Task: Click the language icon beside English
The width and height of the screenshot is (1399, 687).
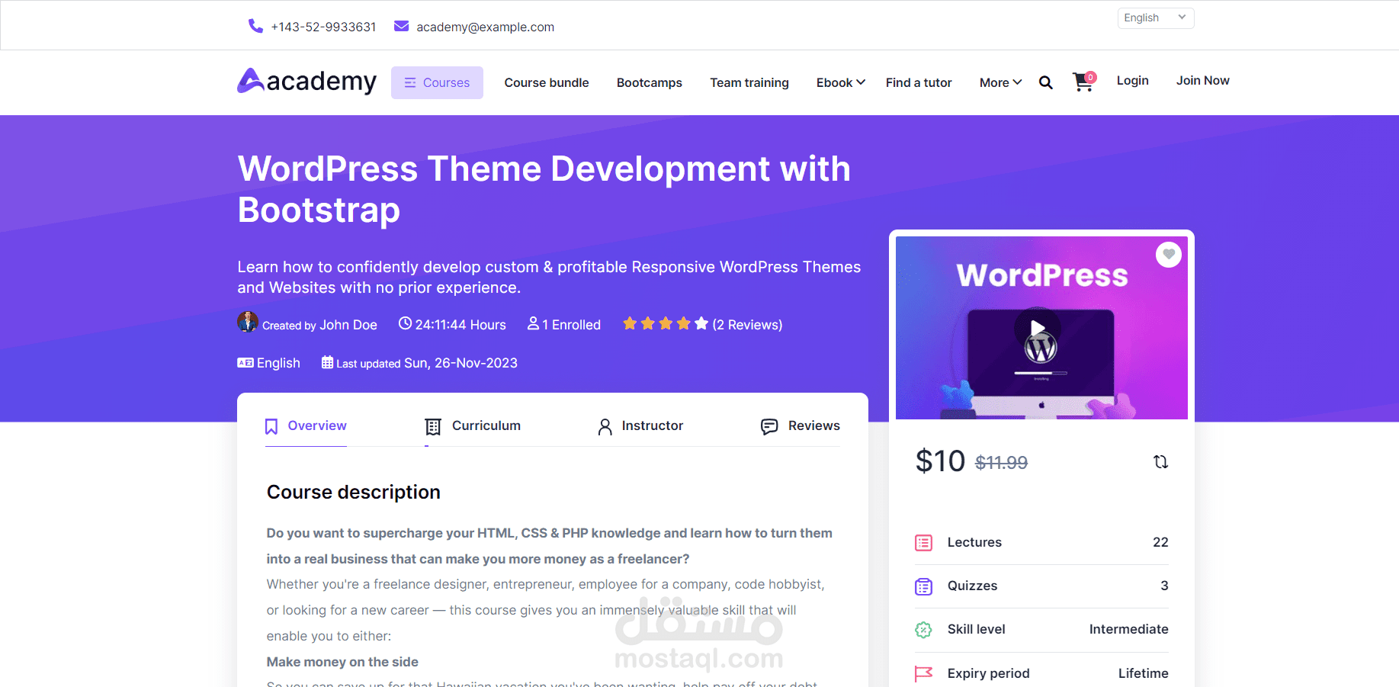Action: click(x=245, y=363)
